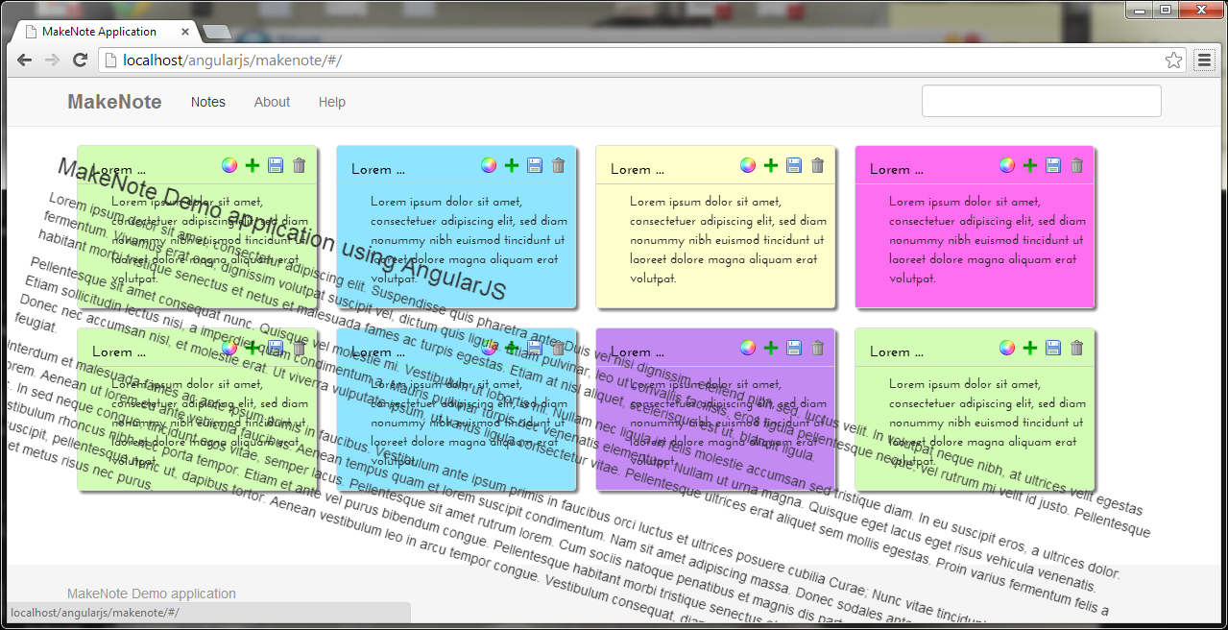Viewport: 1228px width, 630px height.
Task: Click color wheel on green note beside blue top note
Action: [229, 165]
